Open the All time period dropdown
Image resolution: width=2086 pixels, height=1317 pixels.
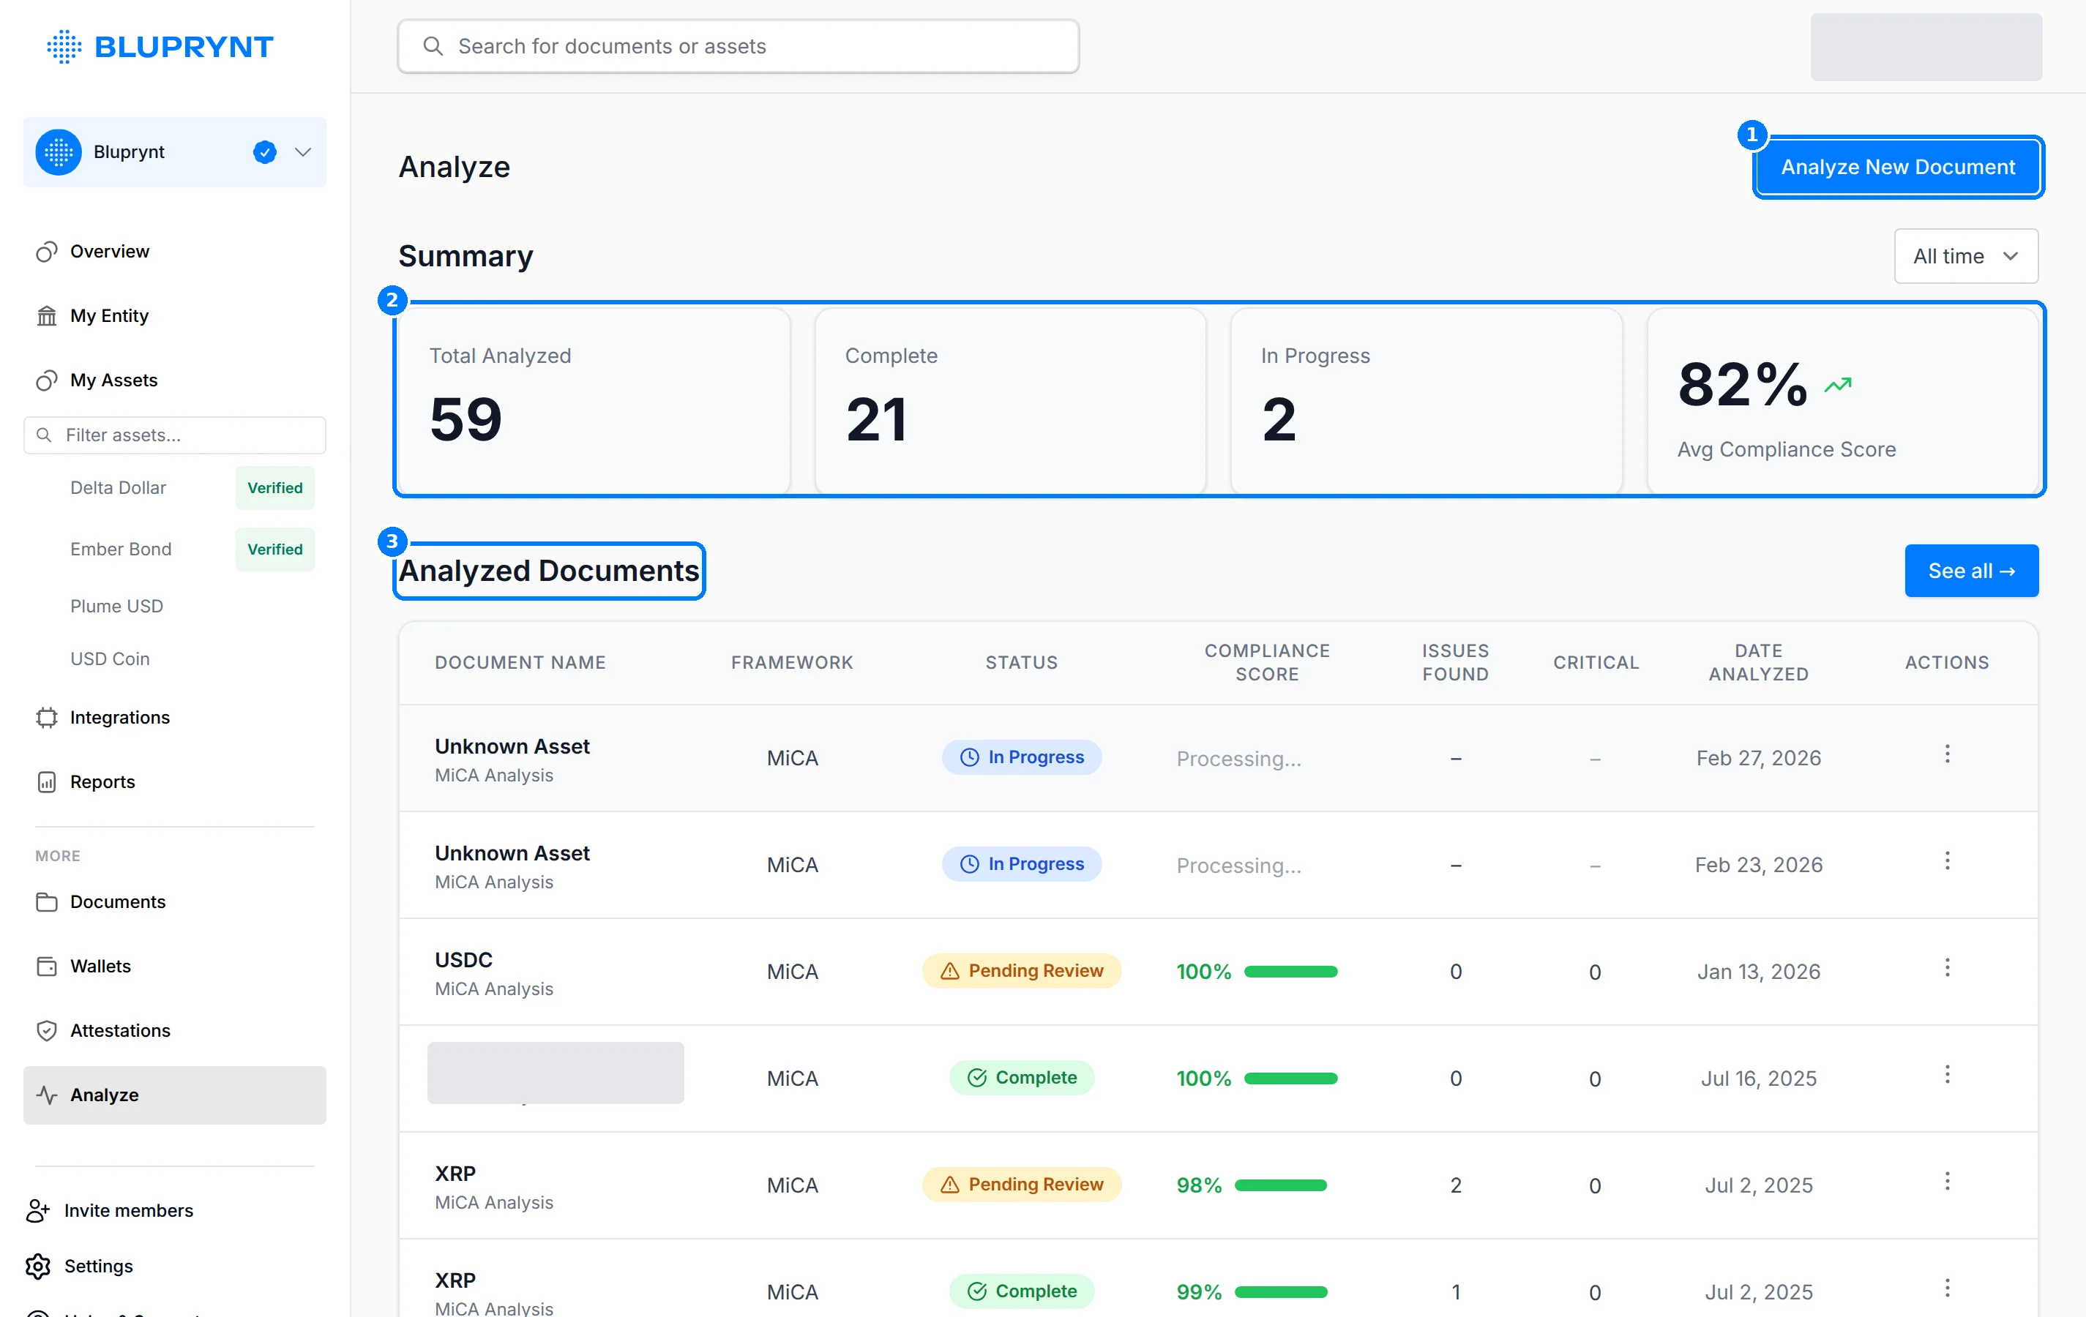pos(1965,256)
